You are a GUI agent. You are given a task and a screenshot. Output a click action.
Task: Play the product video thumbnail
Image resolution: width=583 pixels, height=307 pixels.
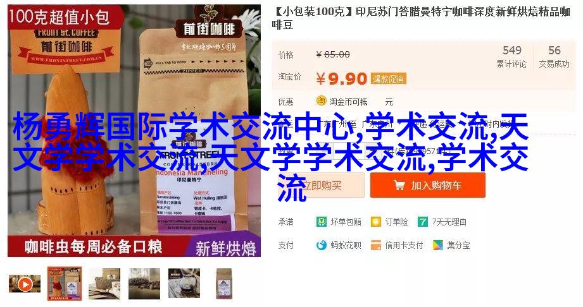click(x=25, y=284)
